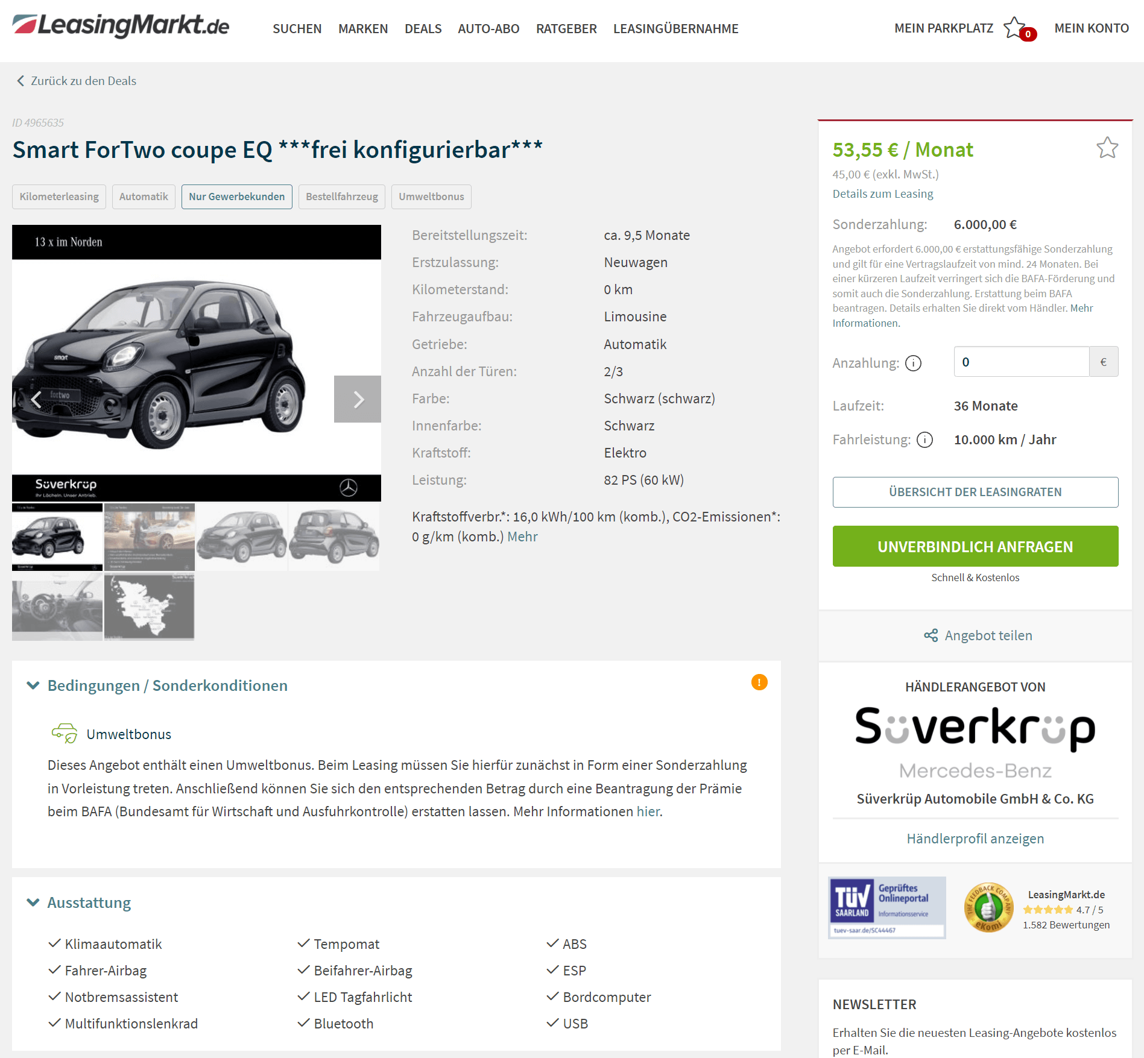Click the '36 Monate' Laufzeit value
Screen dimensions: 1144x1058
tap(985, 406)
